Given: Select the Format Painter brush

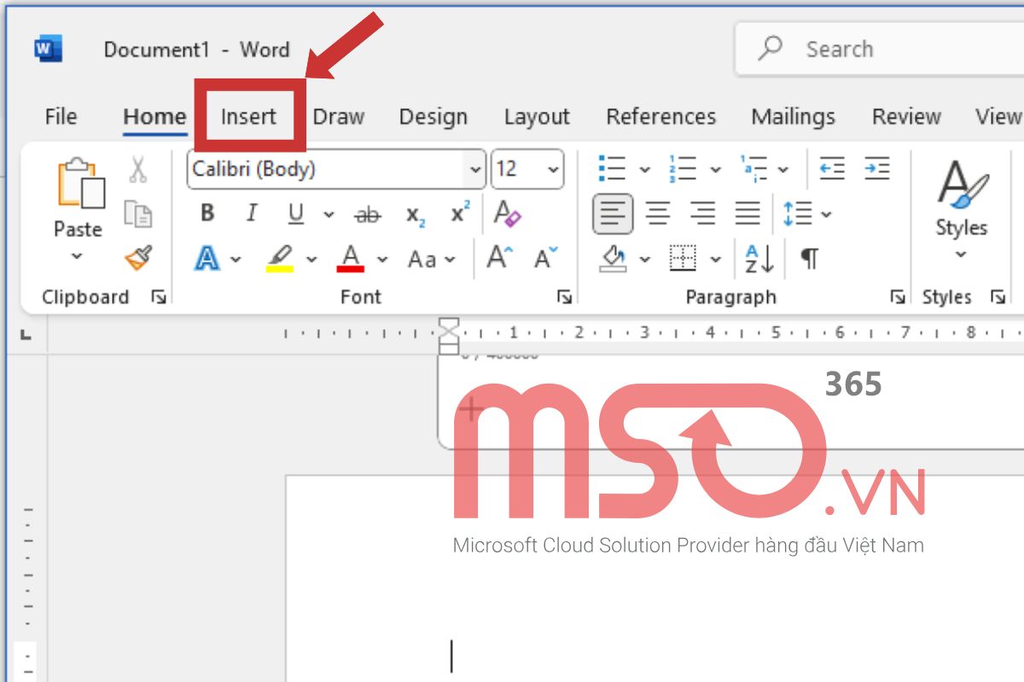Looking at the screenshot, I should pyautogui.click(x=138, y=257).
